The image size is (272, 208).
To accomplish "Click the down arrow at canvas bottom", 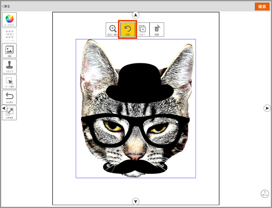I will [136, 201].
